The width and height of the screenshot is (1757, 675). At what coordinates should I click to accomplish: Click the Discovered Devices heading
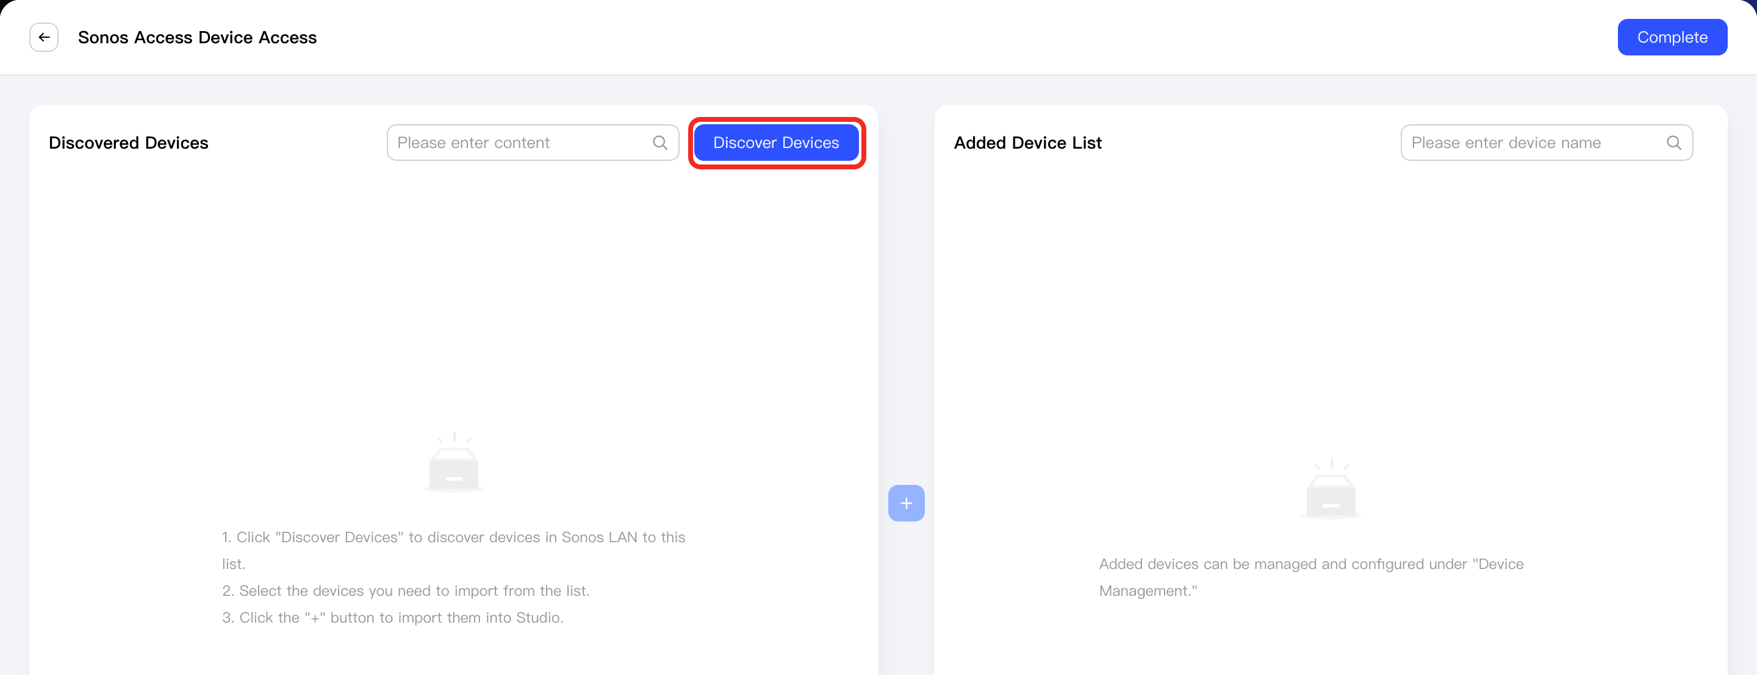click(x=128, y=143)
